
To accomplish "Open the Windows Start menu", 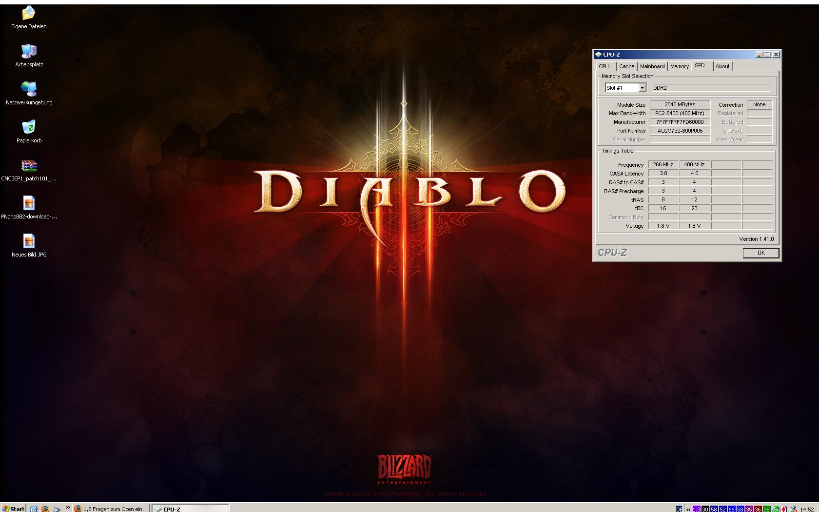I will click(13, 508).
